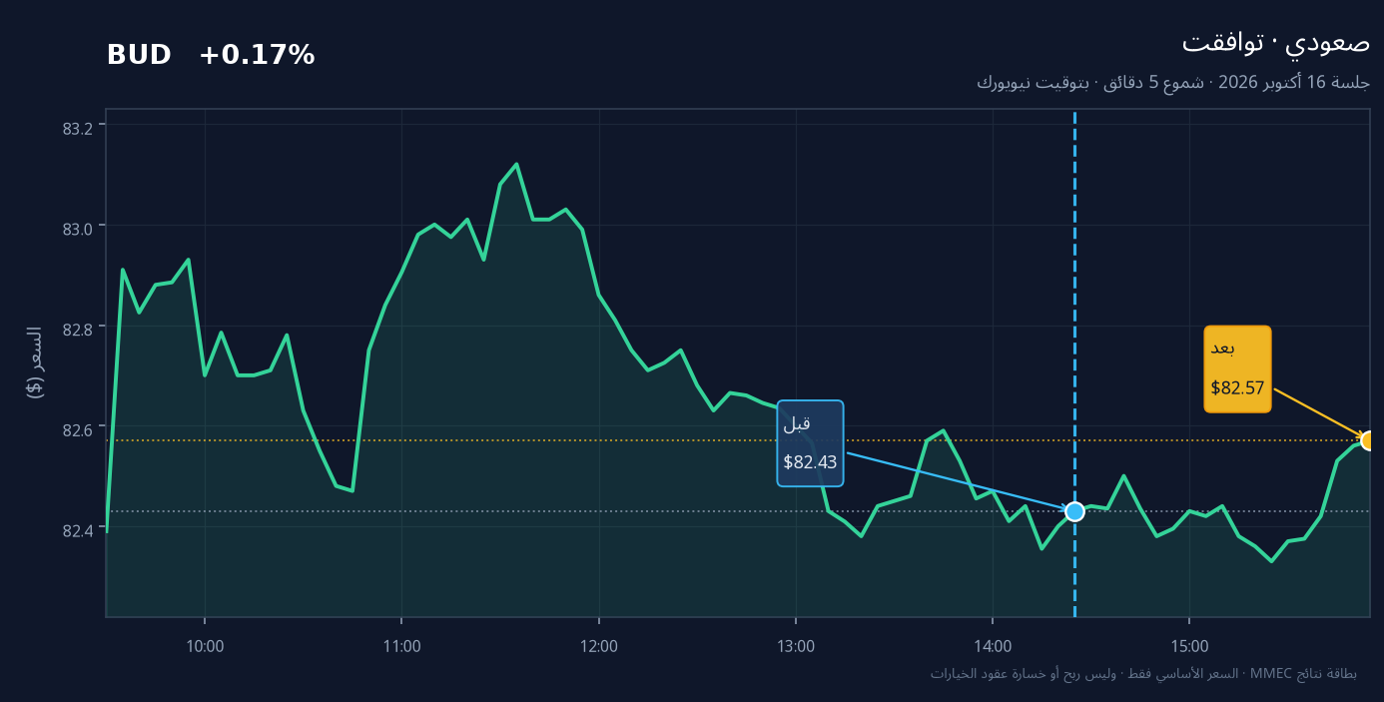Click the 14:00 time axis label
This screenshot has height=702, width=1384.
coord(993,646)
